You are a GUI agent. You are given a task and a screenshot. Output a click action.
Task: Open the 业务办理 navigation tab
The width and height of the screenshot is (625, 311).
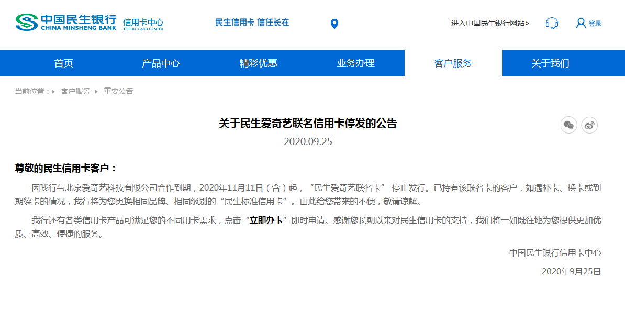click(x=356, y=63)
